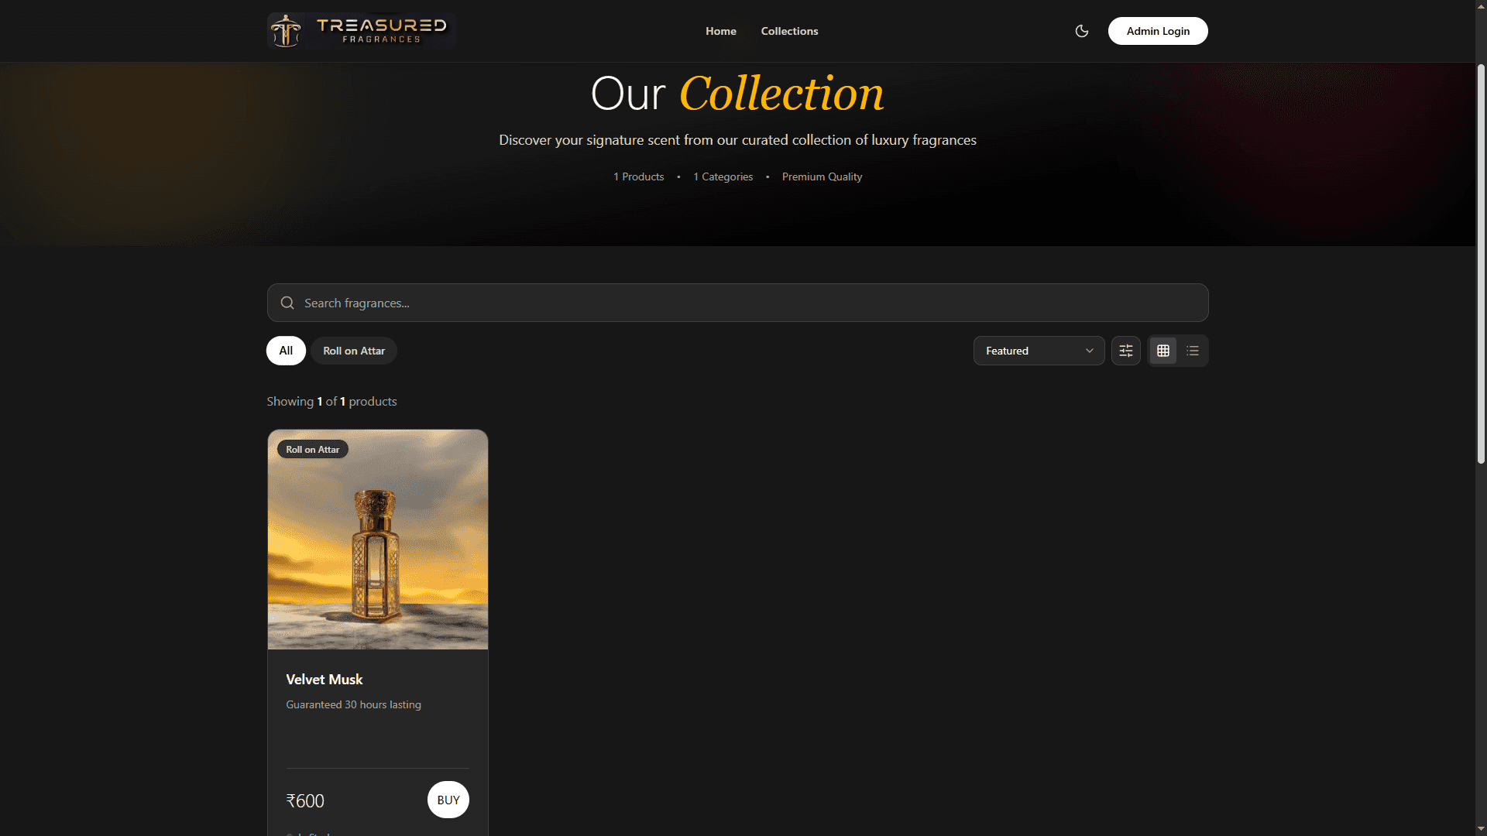Select the Roll on Attar badge on product
This screenshot has width=1487, height=836.
(x=312, y=449)
